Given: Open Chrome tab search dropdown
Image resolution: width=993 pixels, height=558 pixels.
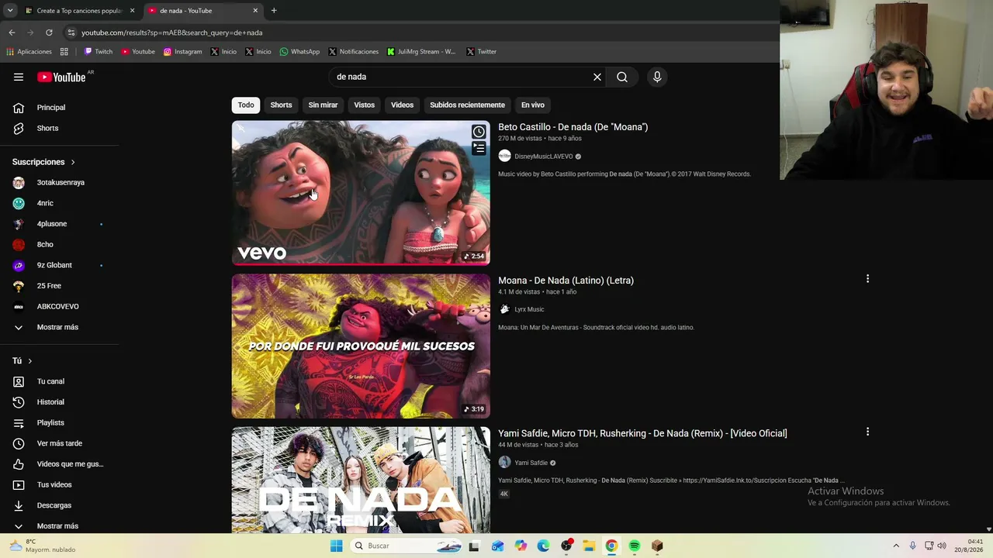Looking at the screenshot, I should (x=10, y=11).
